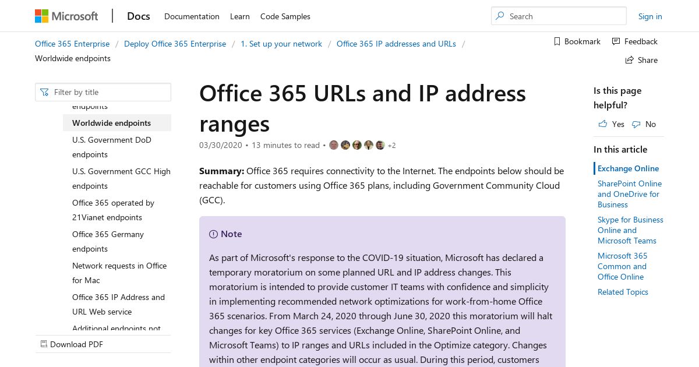The width and height of the screenshot is (699, 367).
Task: Open the Docs home link
Action: pyautogui.click(x=139, y=16)
